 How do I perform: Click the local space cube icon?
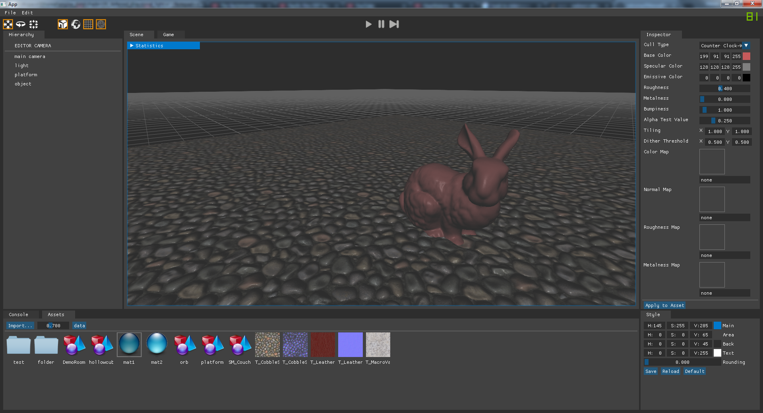tap(63, 24)
